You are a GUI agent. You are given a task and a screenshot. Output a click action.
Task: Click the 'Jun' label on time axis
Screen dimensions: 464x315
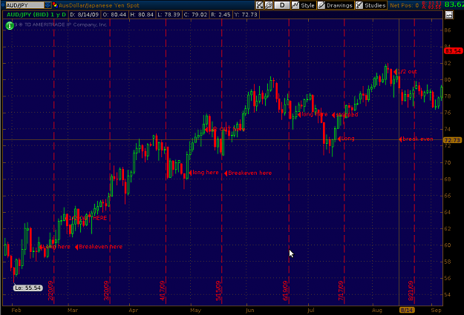tap(250, 311)
